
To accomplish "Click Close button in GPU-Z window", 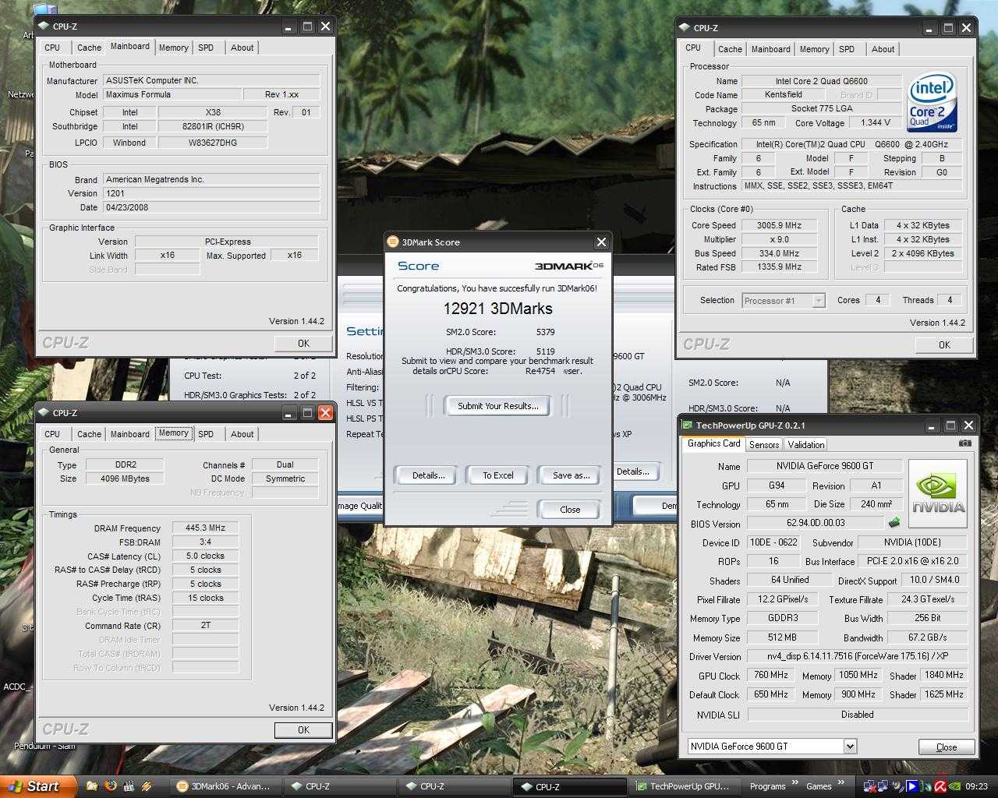I will coord(946,747).
